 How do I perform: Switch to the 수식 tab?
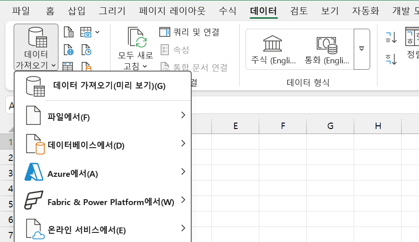point(227,10)
